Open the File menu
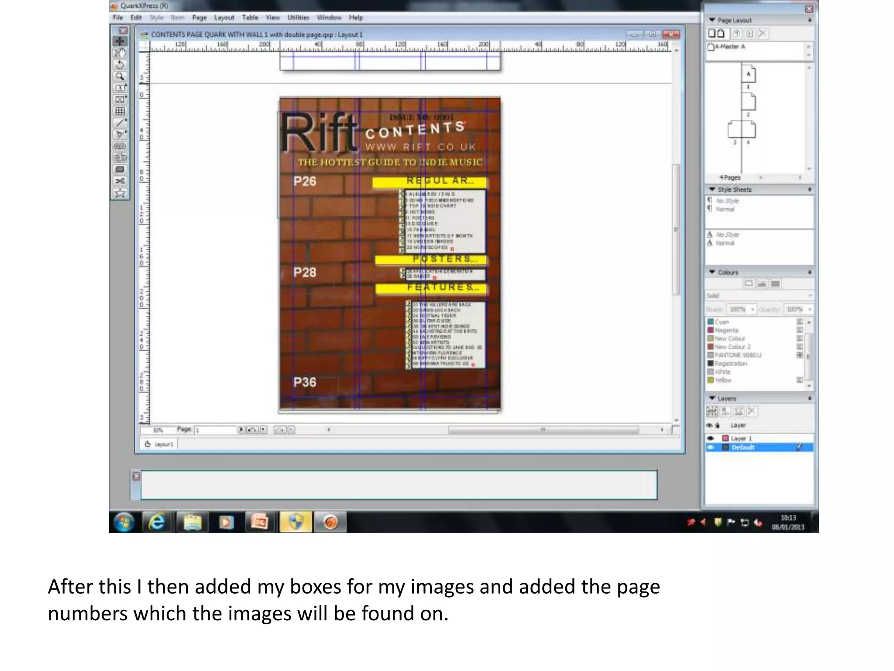Image resolution: width=894 pixels, height=671 pixels. (118, 17)
